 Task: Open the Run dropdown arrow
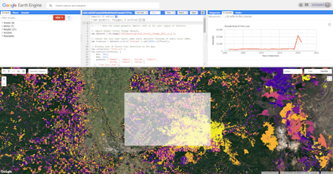[x=174, y=13]
